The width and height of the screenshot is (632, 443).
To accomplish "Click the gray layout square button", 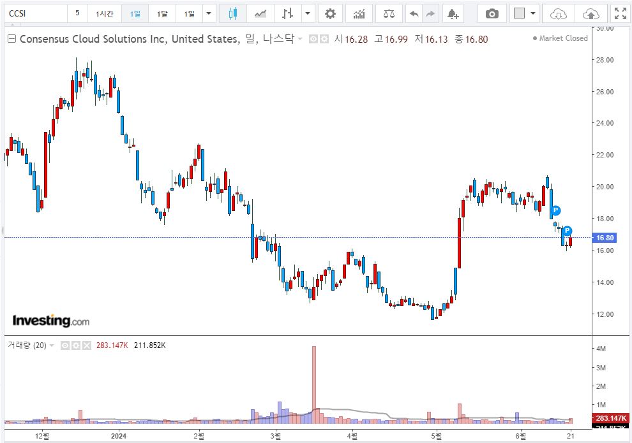I will tap(520, 13).
